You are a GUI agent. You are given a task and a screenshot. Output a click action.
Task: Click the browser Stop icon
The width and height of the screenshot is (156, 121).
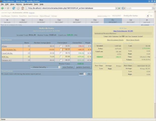point(18,8)
